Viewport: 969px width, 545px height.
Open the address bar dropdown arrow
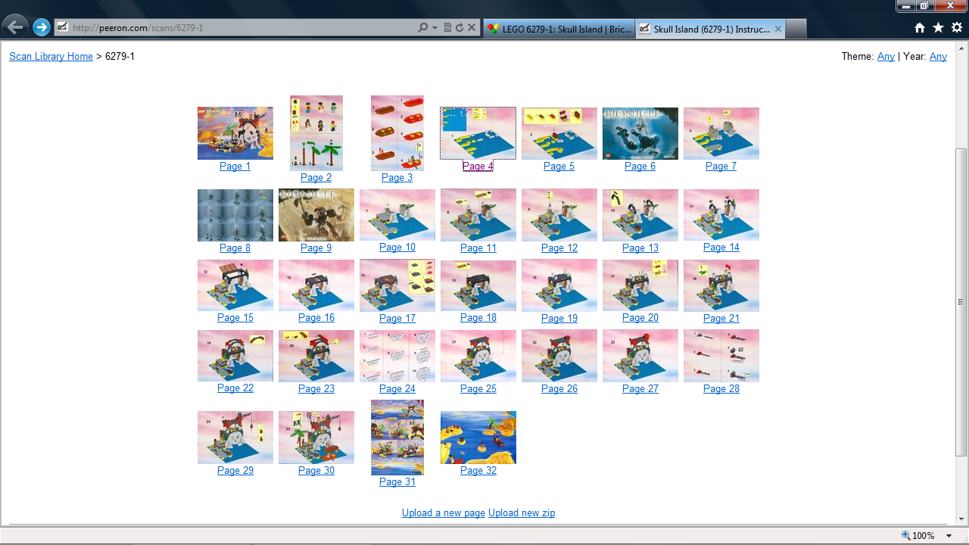point(435,28)
